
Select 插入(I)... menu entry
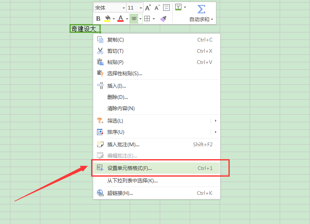click(156, 86)
